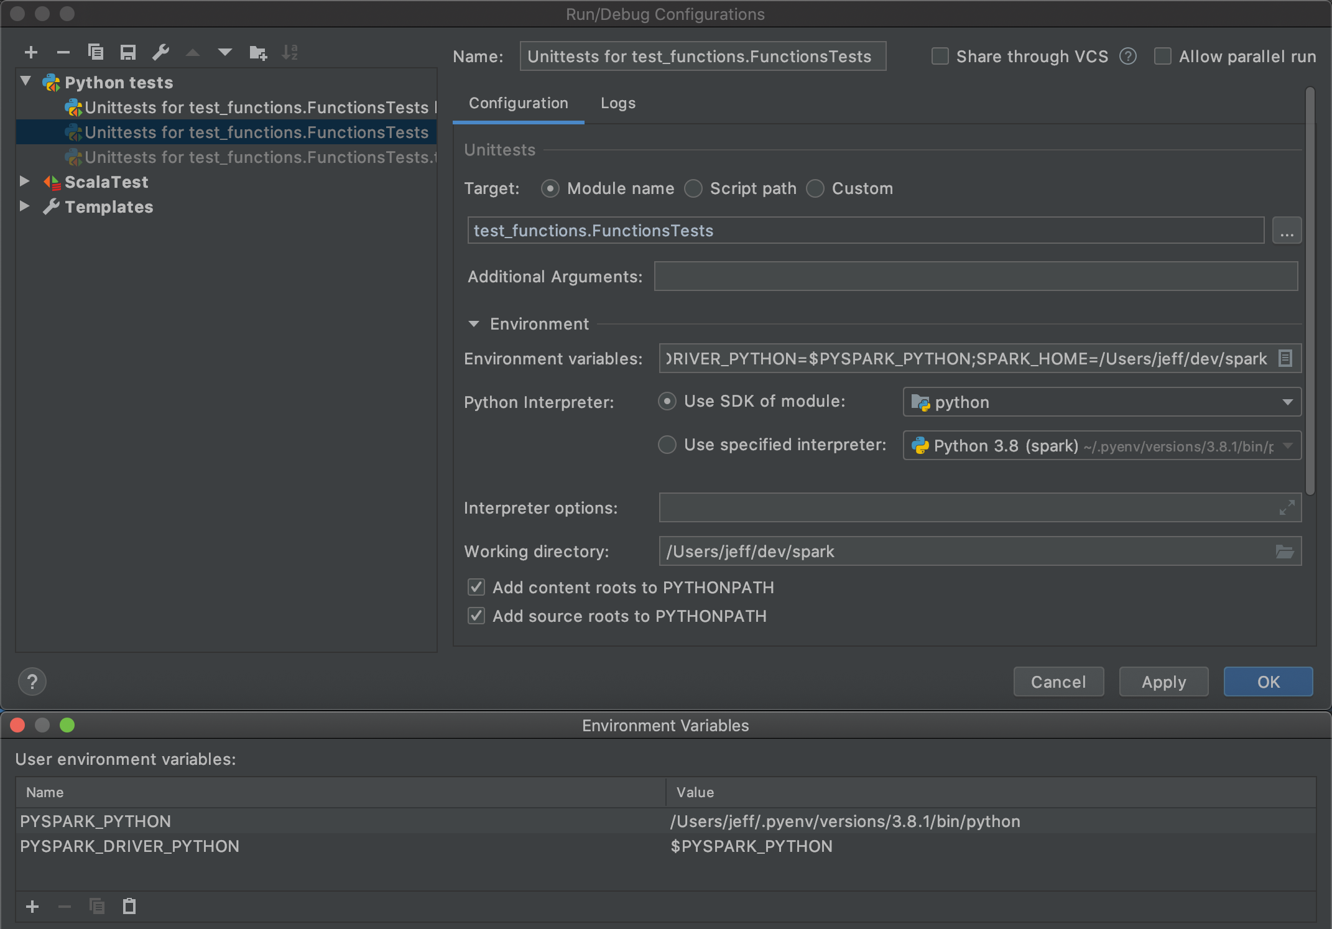Click the copy configuration icon
Screen dimensions: 1332x929
coord(95,53)
